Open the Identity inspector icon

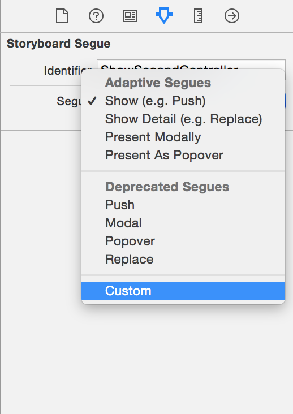tap(130, 16)
